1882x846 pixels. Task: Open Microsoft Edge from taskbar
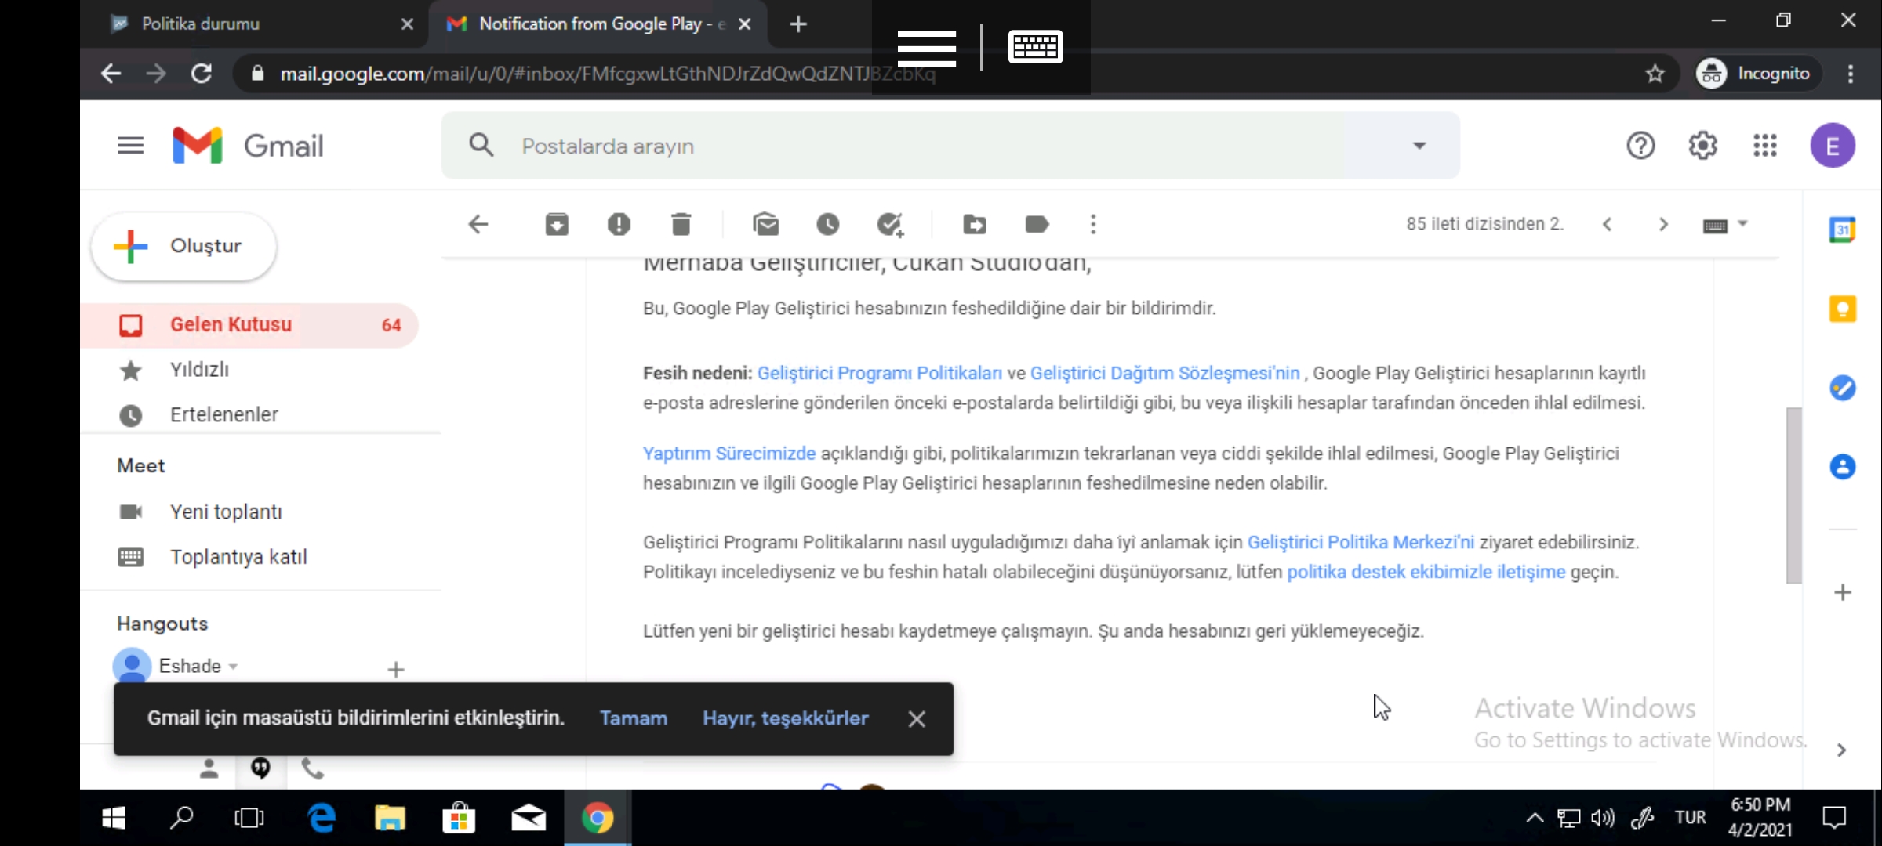pyautogui.click(x=322, y=818)
